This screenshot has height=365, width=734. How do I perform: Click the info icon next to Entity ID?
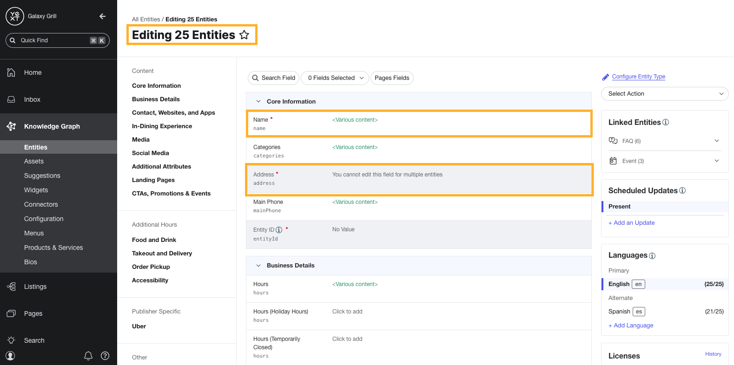pyautogui.click(x=279, y=230)
